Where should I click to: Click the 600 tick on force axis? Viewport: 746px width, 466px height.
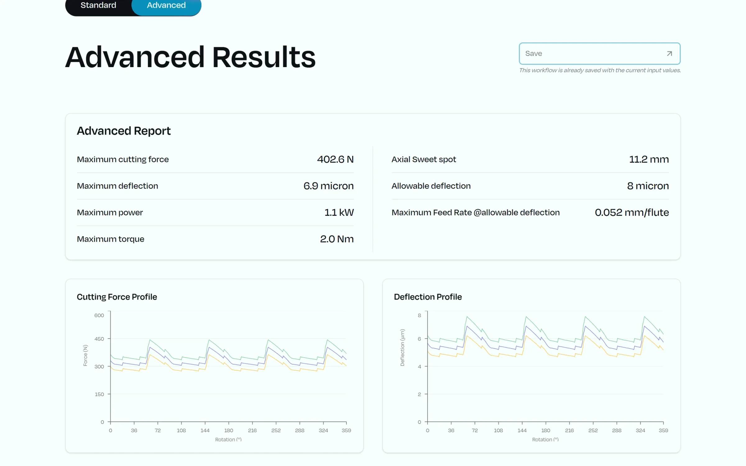point(99,315)
